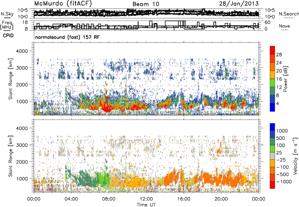Click the '60' Nave axis tick label
The image size is (299, 207).
click(x=267, y=22)
